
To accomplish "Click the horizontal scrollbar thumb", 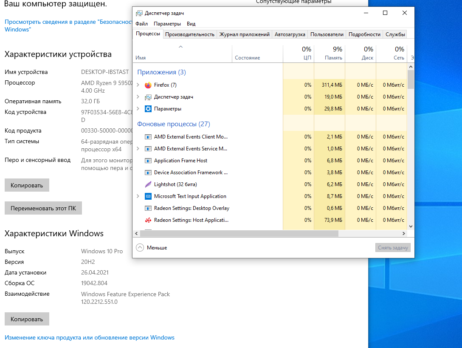I will pyautogui.click(x=239, y=233).
